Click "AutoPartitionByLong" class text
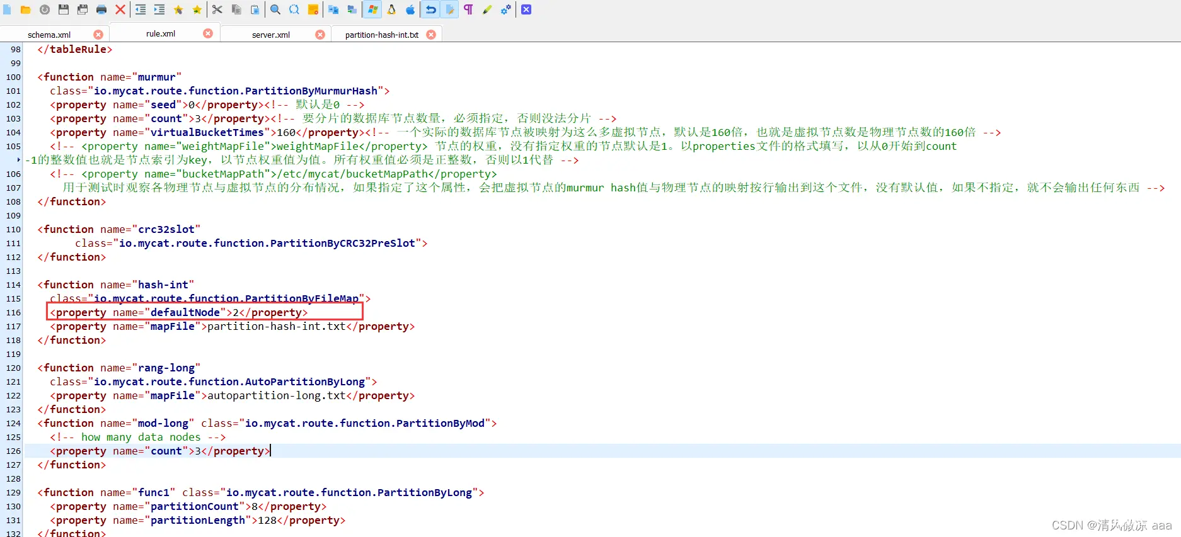 pos(305,382)
